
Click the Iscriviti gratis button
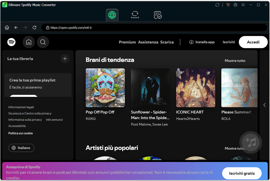click(x=242, y=174)
